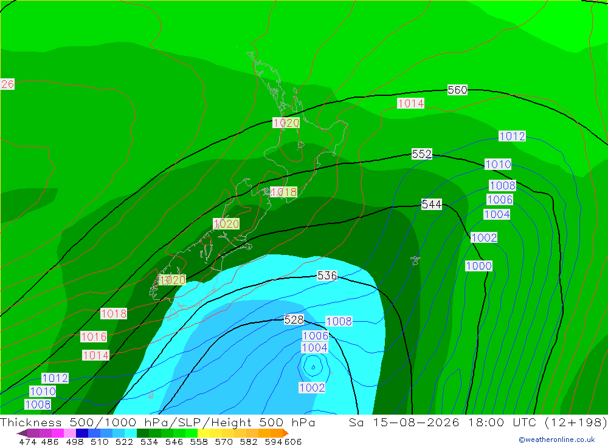This screenshot has height=445, width=608.
Task: Click the map title 'Thickness 500/1000 hPa/SLP/Height 500 hPa'
Action: [157, 422]
